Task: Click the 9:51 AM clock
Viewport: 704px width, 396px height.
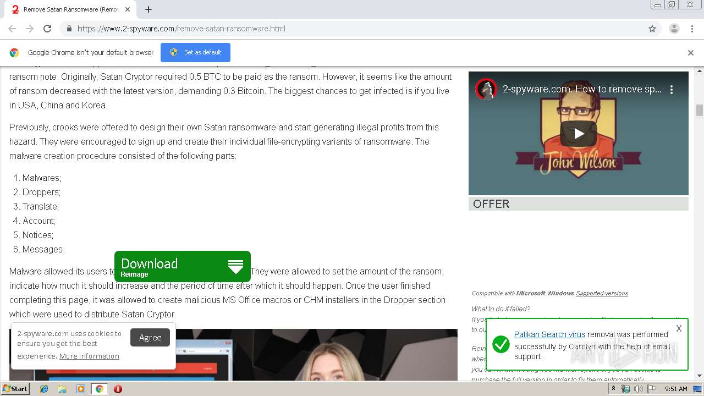Action: coord(676,389)
